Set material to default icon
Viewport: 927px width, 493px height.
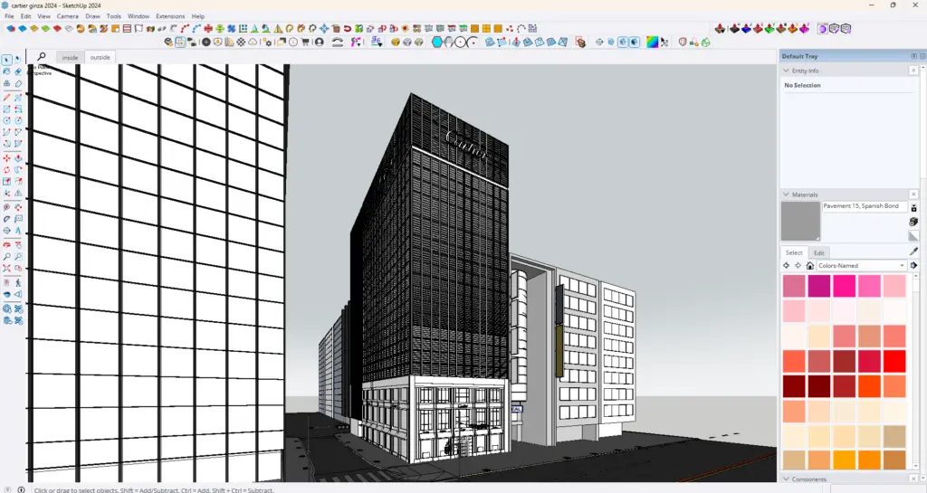click(x=913, y=235)
